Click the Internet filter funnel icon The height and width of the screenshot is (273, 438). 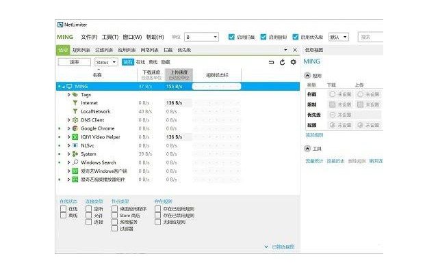click(x=75, y=103)
